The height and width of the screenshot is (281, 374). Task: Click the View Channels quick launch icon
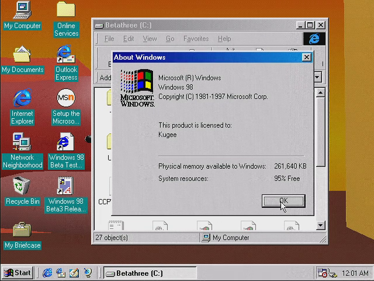coord(88,273)
